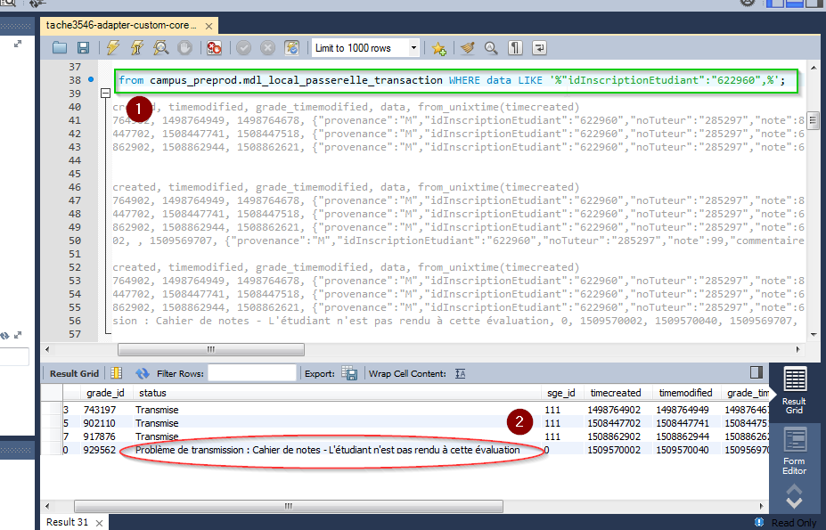This screenshot has width=826, height=530.
Task: Run Explain on the current statement
Action: tap(161, 48)
